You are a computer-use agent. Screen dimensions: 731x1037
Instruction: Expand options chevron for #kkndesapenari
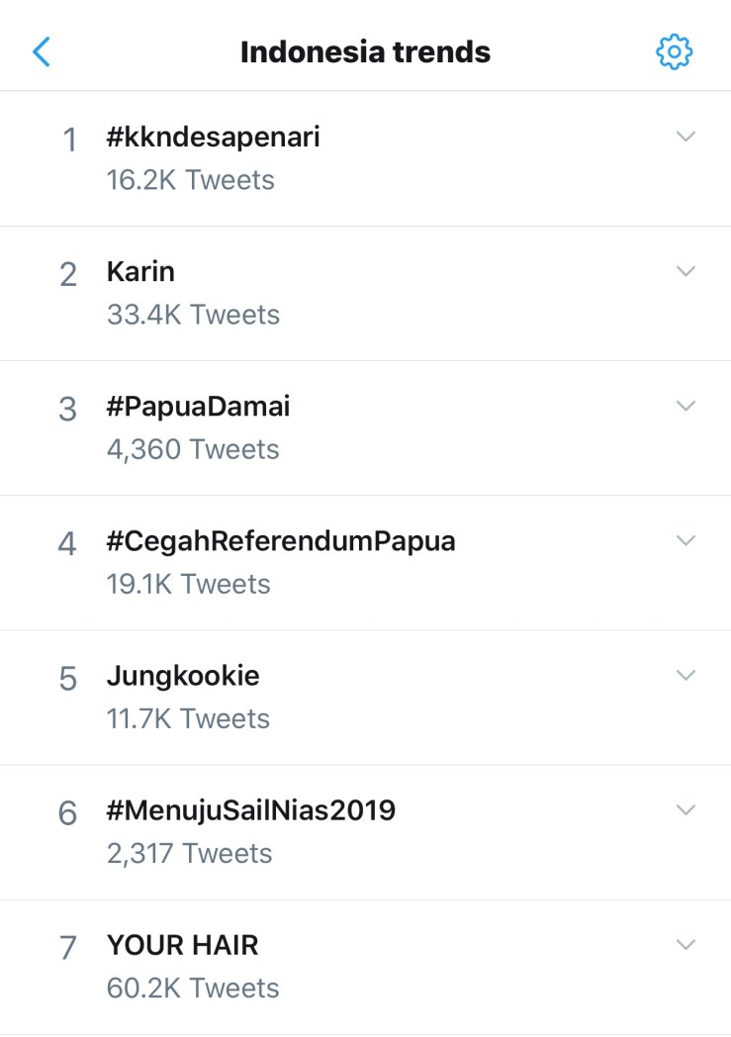pos(685,137)
